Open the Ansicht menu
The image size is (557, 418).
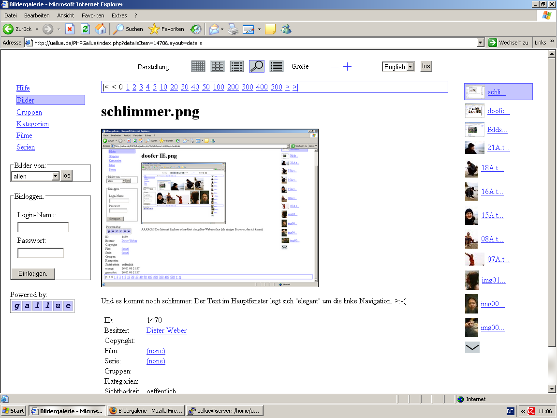pos(66,15)
